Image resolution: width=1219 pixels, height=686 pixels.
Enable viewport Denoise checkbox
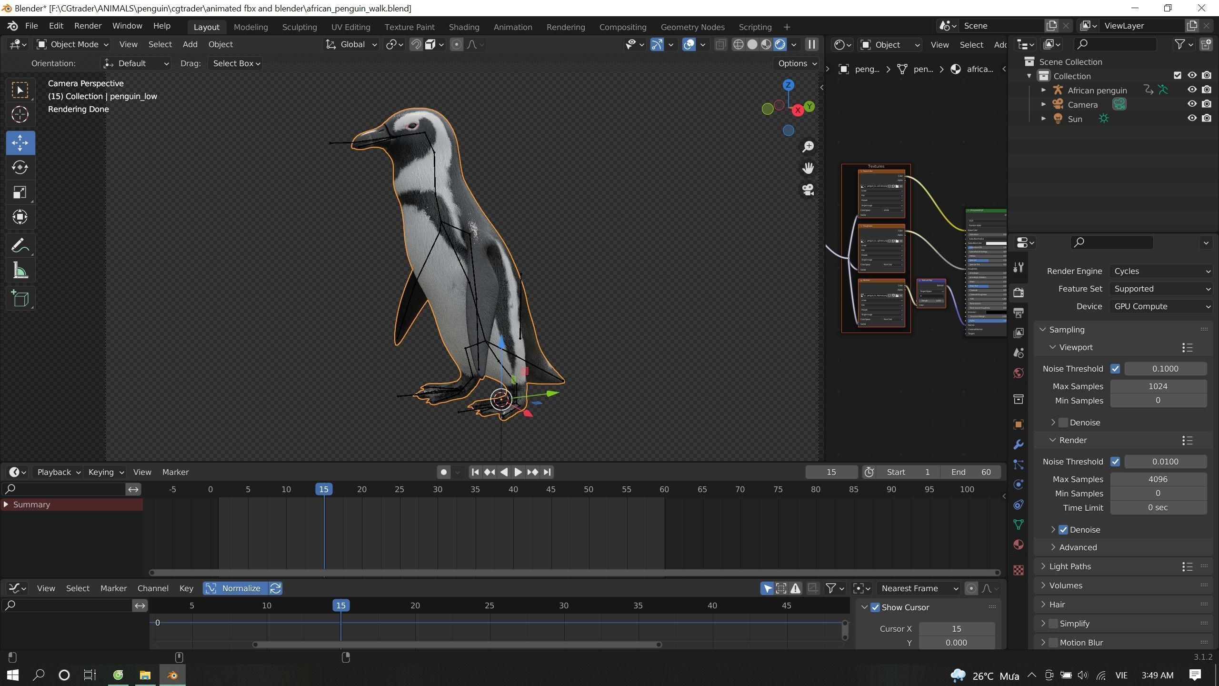[1063, 423]
